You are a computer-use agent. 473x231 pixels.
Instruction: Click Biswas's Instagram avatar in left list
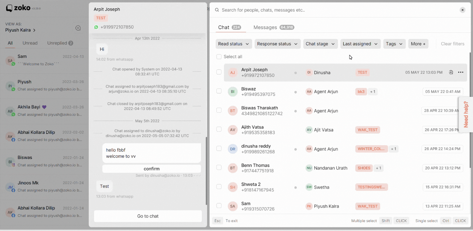(10, 162)
